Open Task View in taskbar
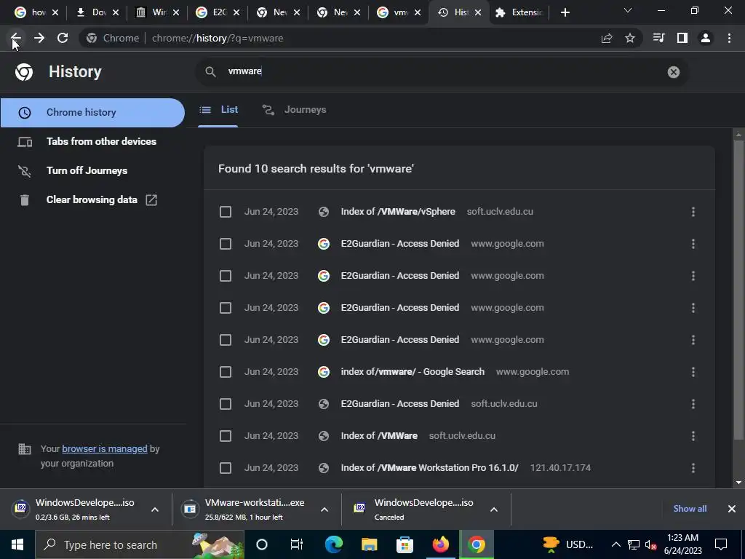The width and height of the screenshot is (745, 559). [x=297, y=544]
